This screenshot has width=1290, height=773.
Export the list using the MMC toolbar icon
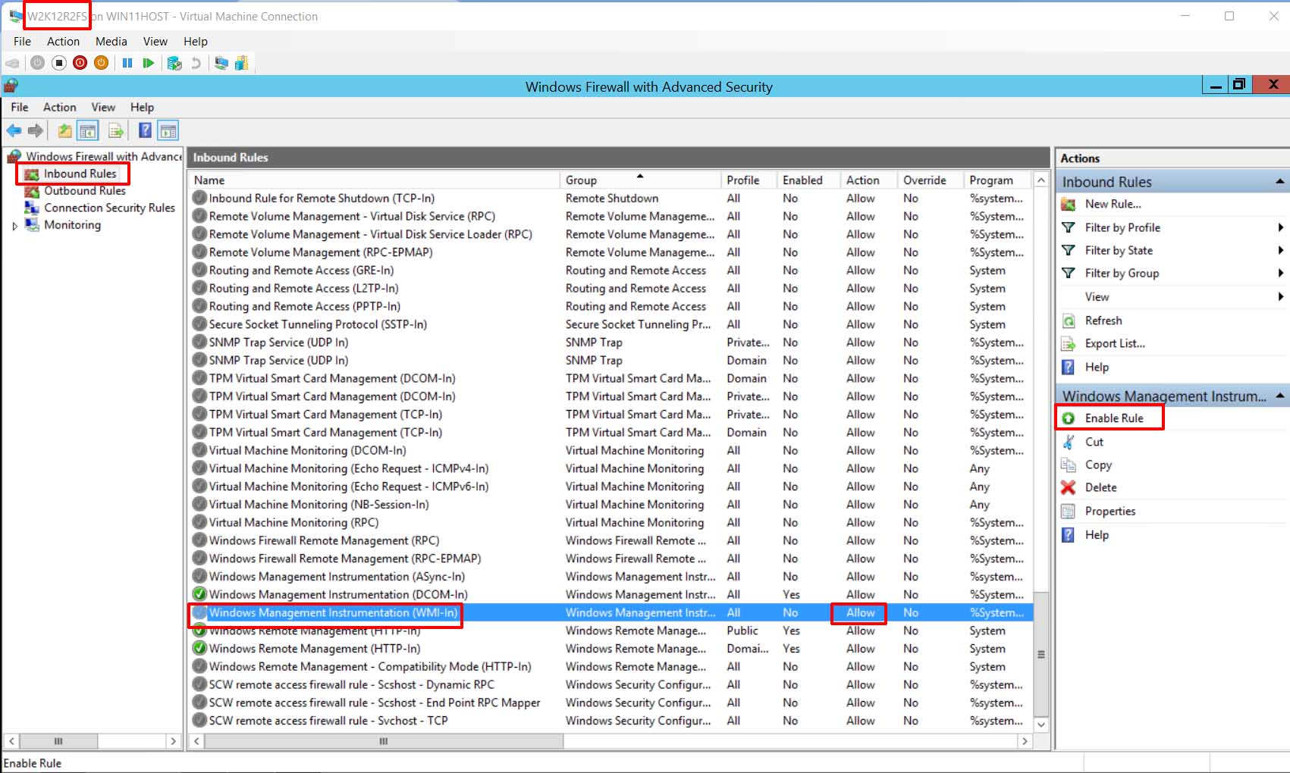point(116,130)
